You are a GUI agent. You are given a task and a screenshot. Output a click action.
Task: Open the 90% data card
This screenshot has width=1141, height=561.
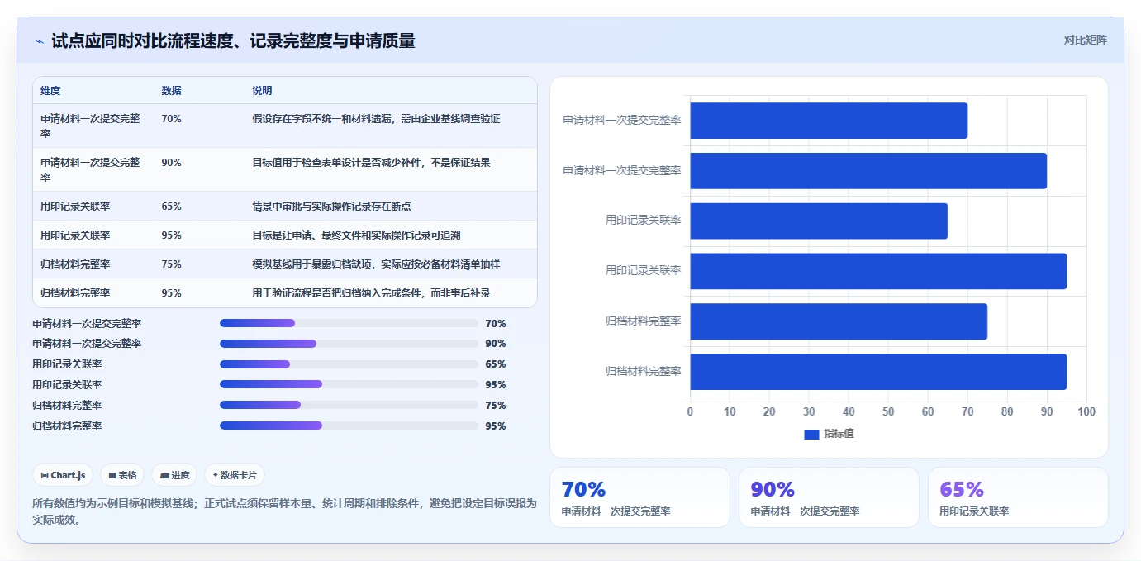coord(829,497)
